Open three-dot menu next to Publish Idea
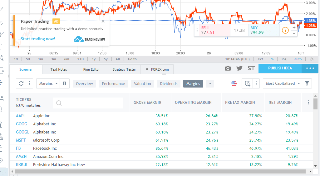320x176 pixels. coord(310,68)
